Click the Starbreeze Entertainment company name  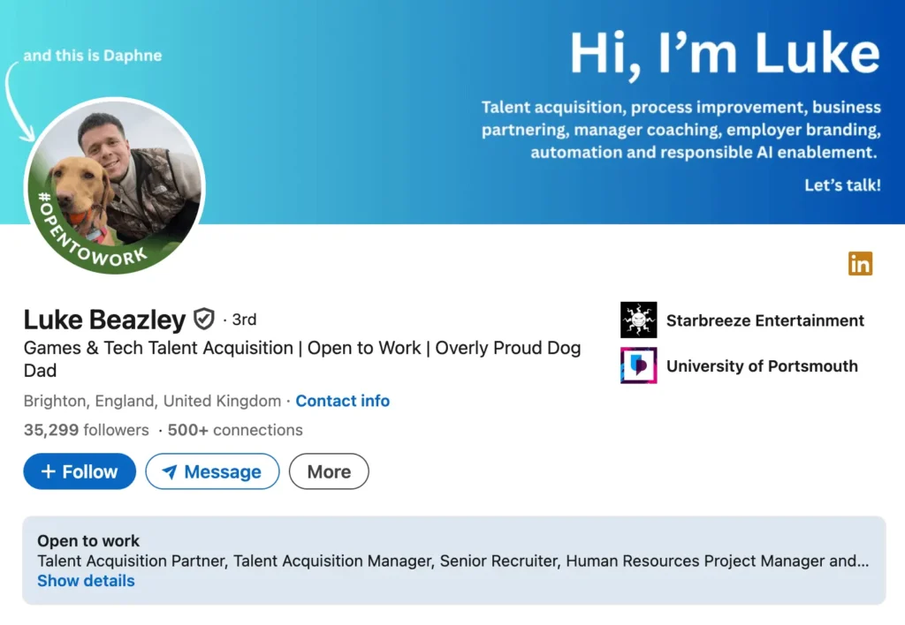click(x=765, y=320)
